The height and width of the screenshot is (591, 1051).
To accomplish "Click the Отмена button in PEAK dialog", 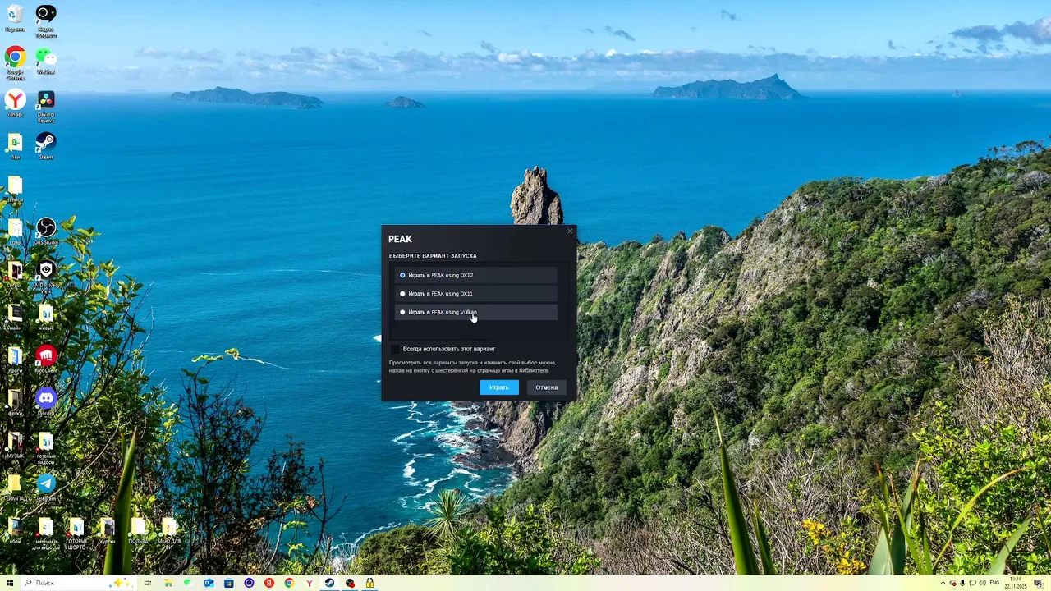I will tap(547, 387).
